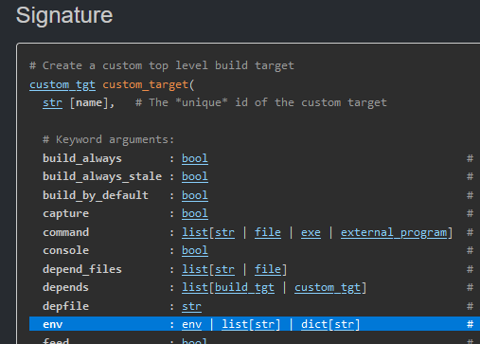Screen dimensions: 480x344
Task: Open bool link next to build_always_stale
Action: (195, 176)
